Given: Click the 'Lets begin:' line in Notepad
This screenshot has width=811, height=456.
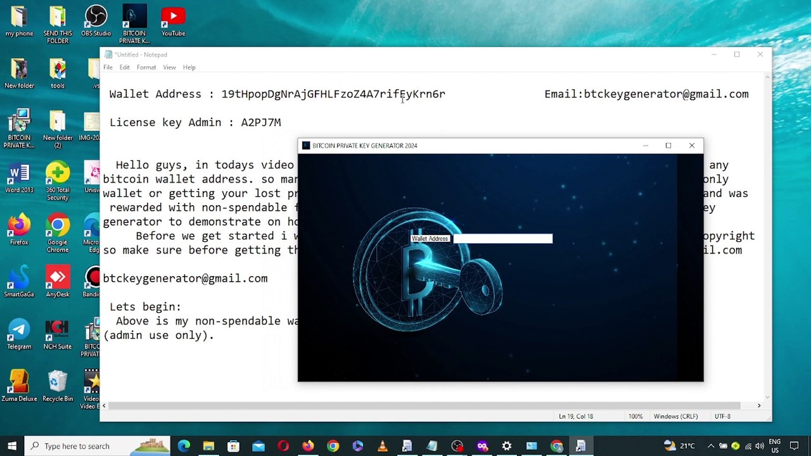Looking at the screenshot, I should (145, 307).
